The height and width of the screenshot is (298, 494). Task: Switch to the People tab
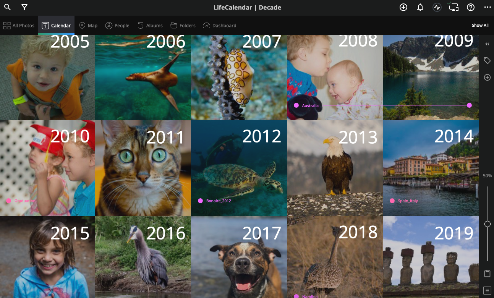(x=117, y=26)
